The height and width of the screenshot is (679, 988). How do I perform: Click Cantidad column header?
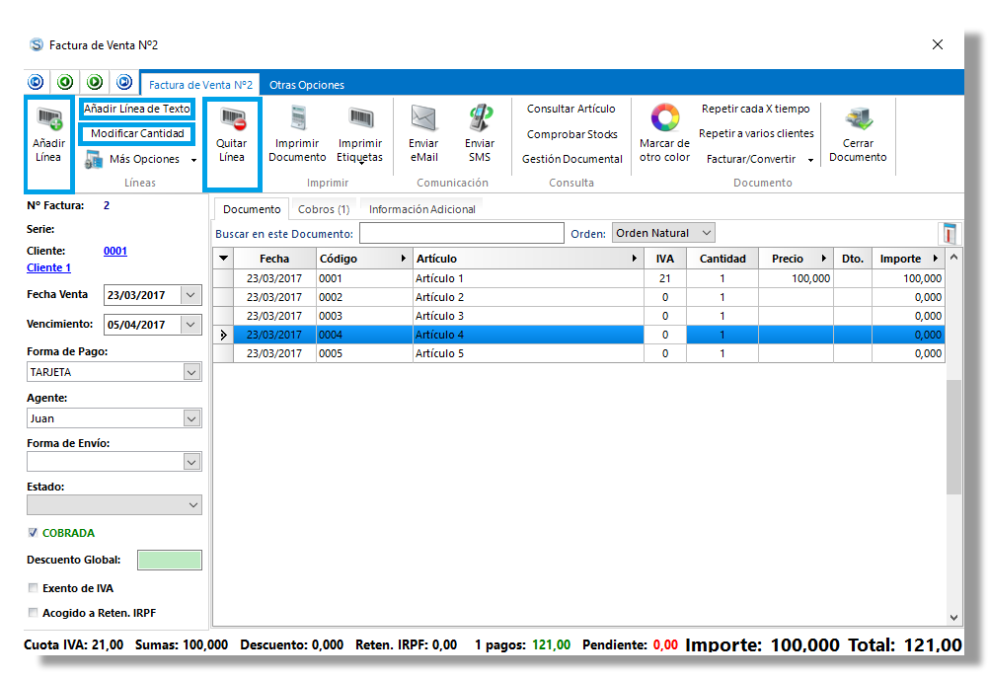point(722,259)
